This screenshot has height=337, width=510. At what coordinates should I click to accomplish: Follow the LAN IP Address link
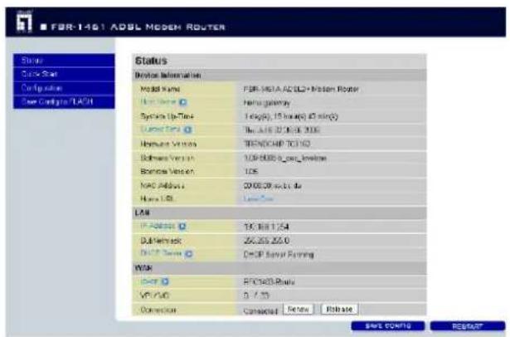pos(158,227)
